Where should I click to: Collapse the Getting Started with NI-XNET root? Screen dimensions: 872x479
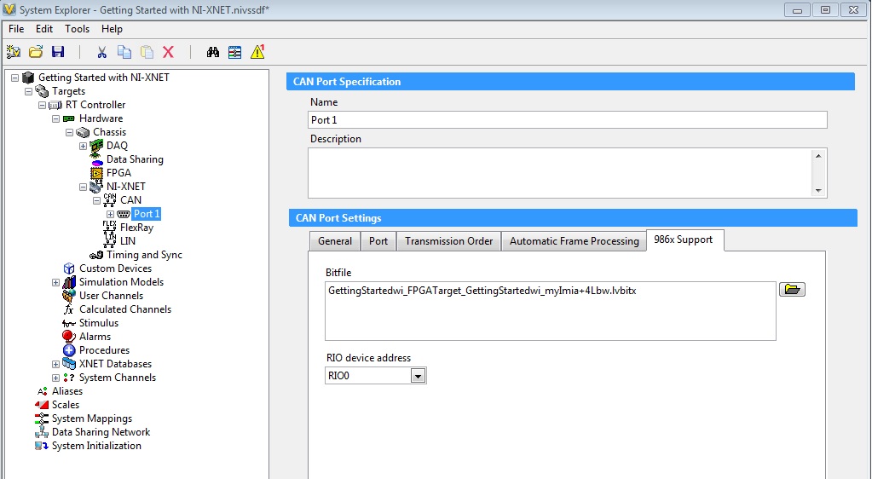pyautogui.click(x=15, y=78)
